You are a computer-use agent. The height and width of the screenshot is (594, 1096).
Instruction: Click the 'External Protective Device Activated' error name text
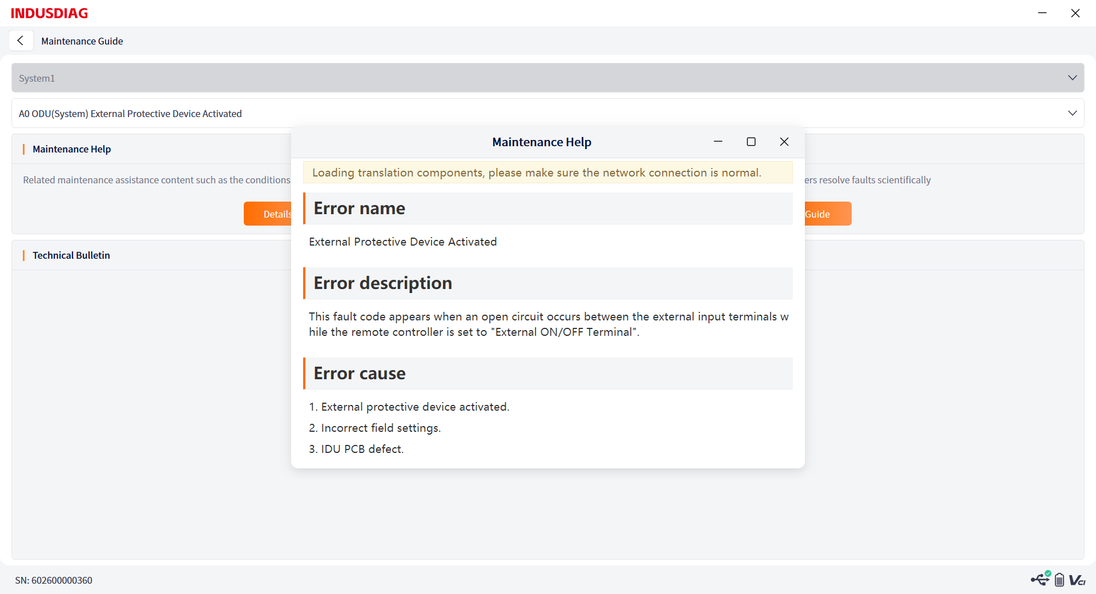point(403,242)
